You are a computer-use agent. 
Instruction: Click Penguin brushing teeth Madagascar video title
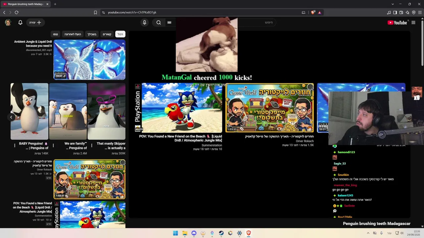377,224
